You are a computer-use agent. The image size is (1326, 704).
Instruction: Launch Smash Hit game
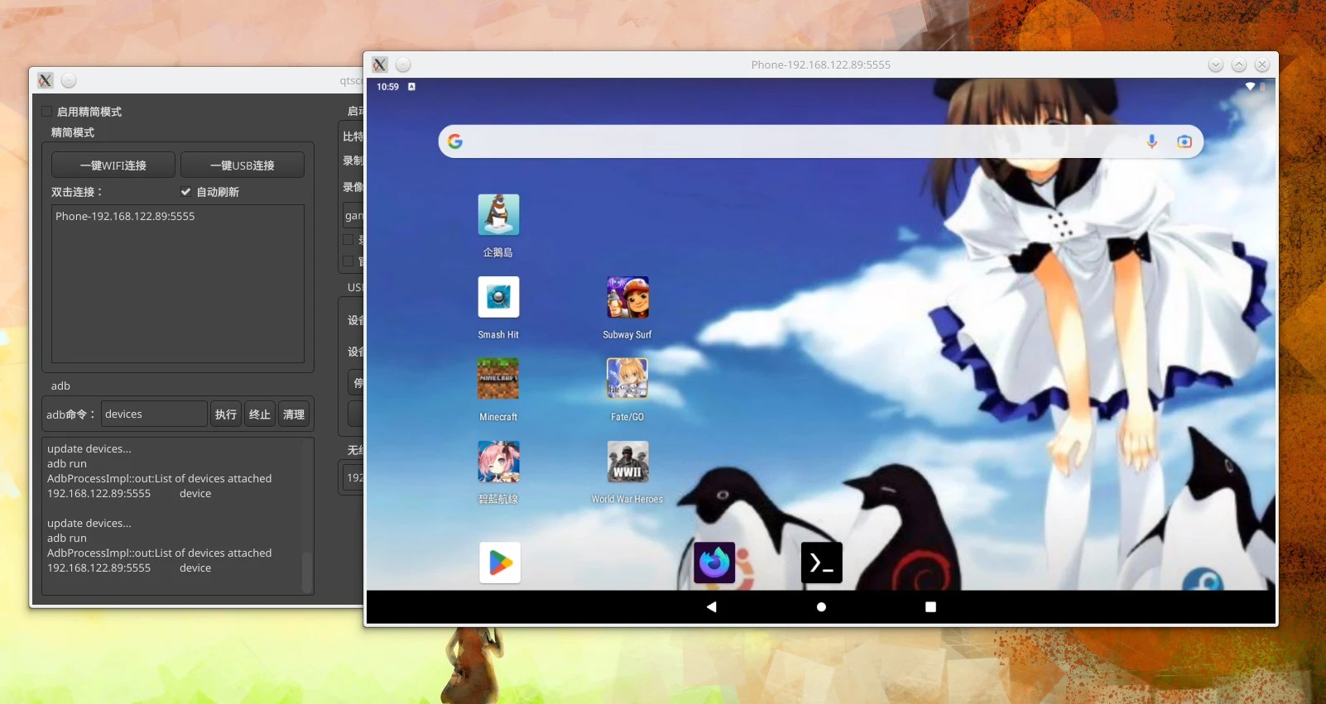click(498, 297)
